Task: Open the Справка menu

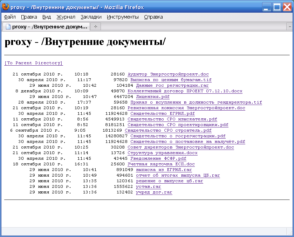Action: pos(153,17)
